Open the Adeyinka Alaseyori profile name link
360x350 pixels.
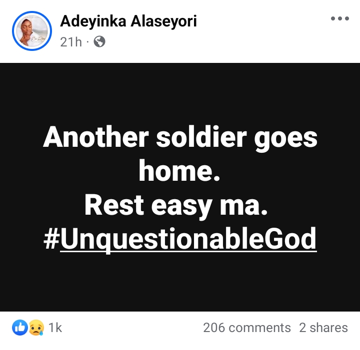click(128, 21)
